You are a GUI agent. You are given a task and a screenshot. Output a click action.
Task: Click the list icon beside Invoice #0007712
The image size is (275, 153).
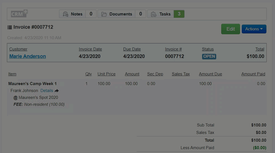pos(10,27)
